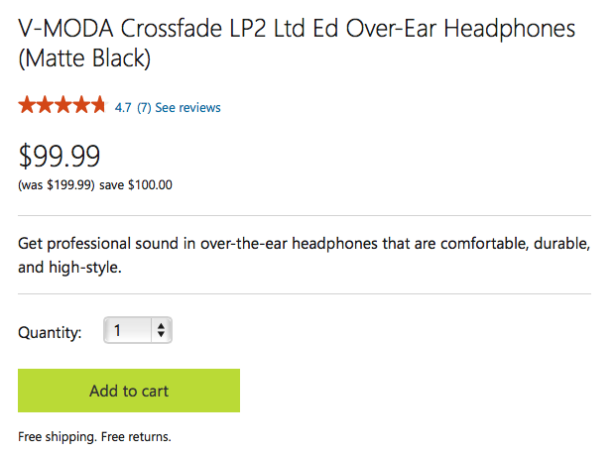The image size is (616, 453).
Task: Click the was $199.99 original price text
Action: (57, 185)
